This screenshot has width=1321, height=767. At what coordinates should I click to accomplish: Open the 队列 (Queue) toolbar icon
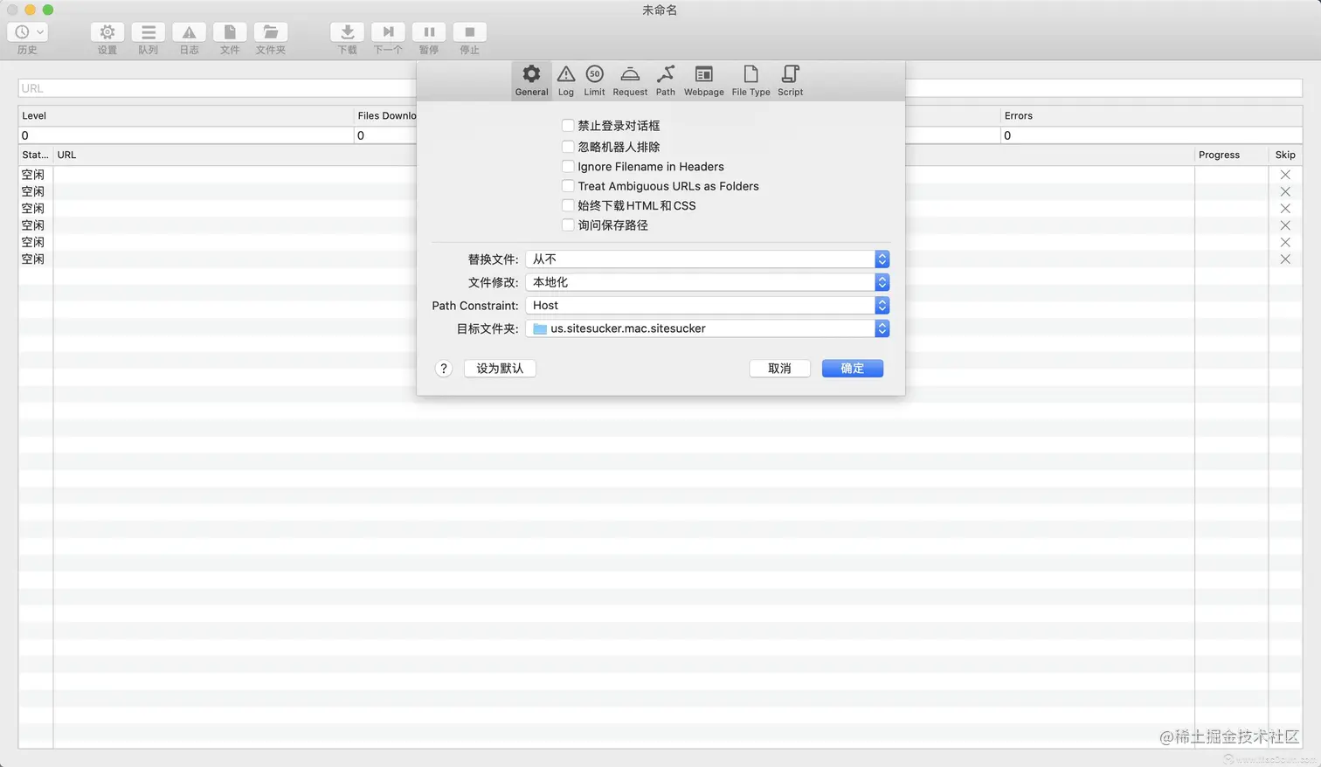148,35
